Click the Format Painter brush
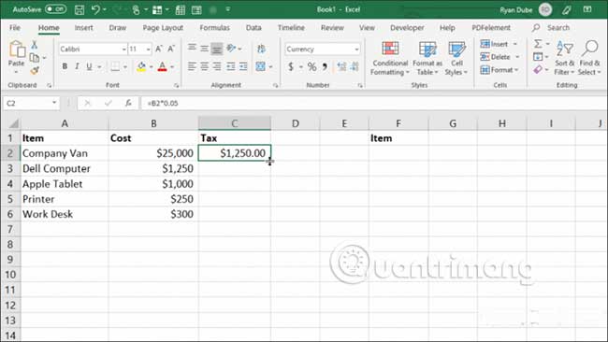608x342 pixels. [x=35, y=70]
